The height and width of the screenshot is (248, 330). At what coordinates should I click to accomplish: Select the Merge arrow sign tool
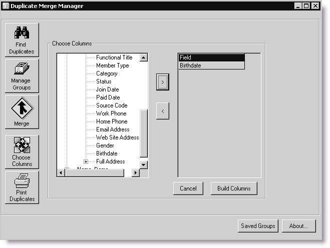point(22,112)
